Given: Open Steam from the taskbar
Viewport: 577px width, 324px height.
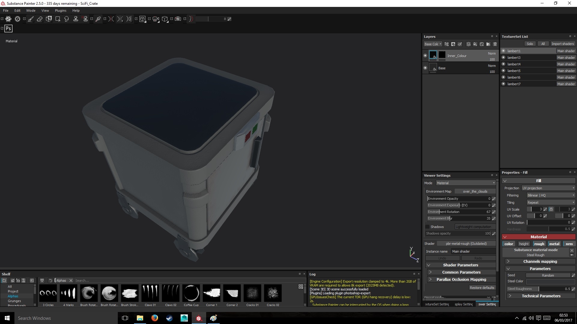Looking at the screenshot, I should [x=169, y=318].
